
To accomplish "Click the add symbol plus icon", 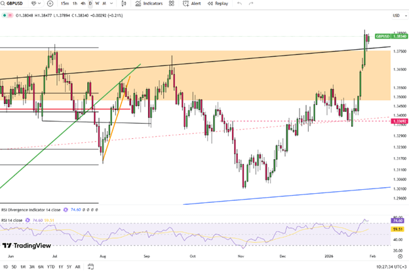I will pyautogui.click(x=52, y=4).
